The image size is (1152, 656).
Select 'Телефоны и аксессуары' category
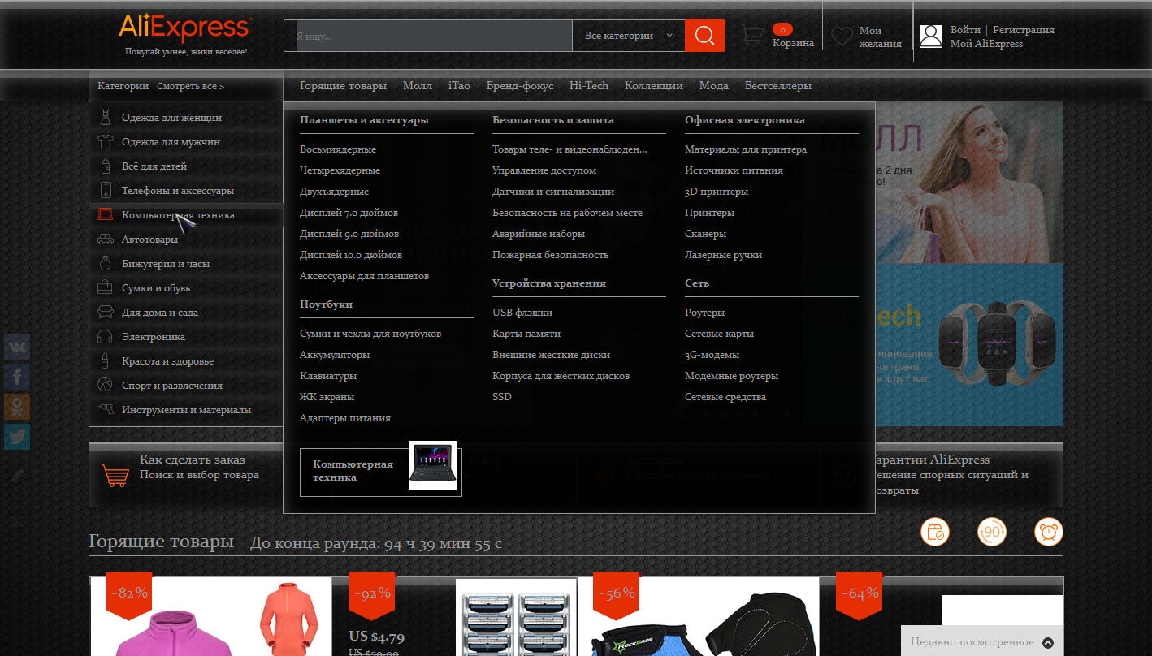(x=178, y=191)
